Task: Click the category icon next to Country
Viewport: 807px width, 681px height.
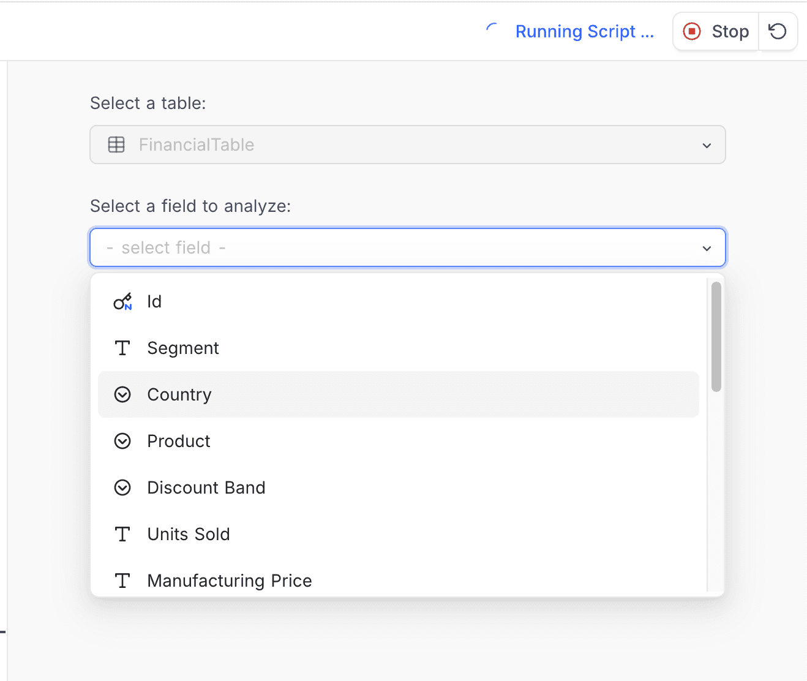Action: [x=122, y=394]
